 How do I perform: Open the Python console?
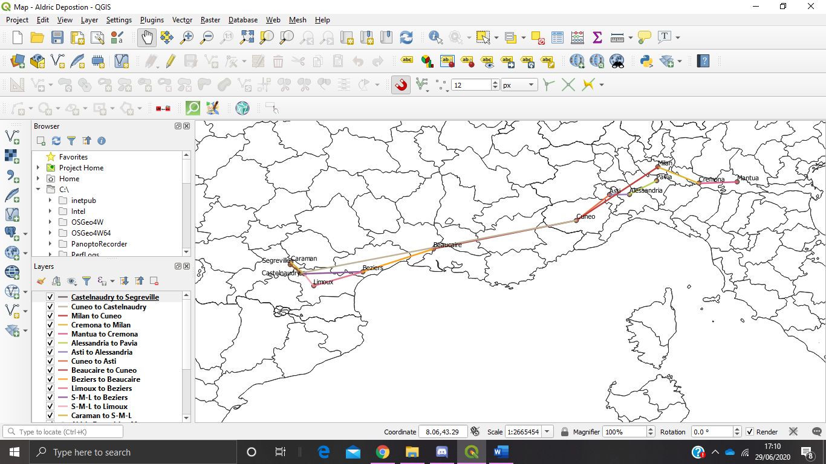point(646,61)
